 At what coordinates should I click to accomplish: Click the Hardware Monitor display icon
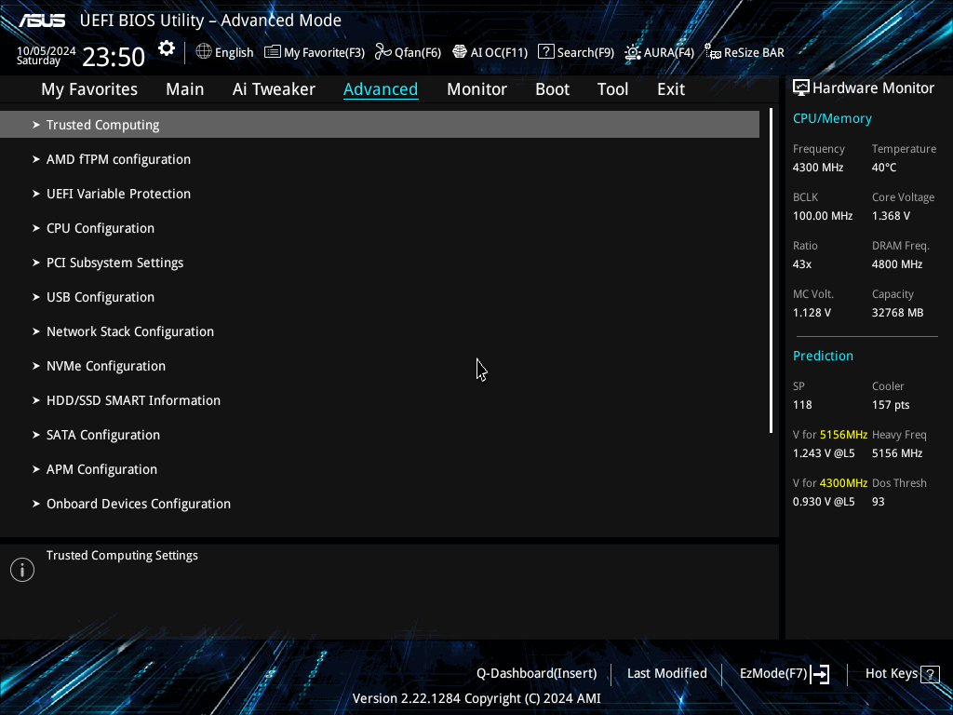(801, 88)
